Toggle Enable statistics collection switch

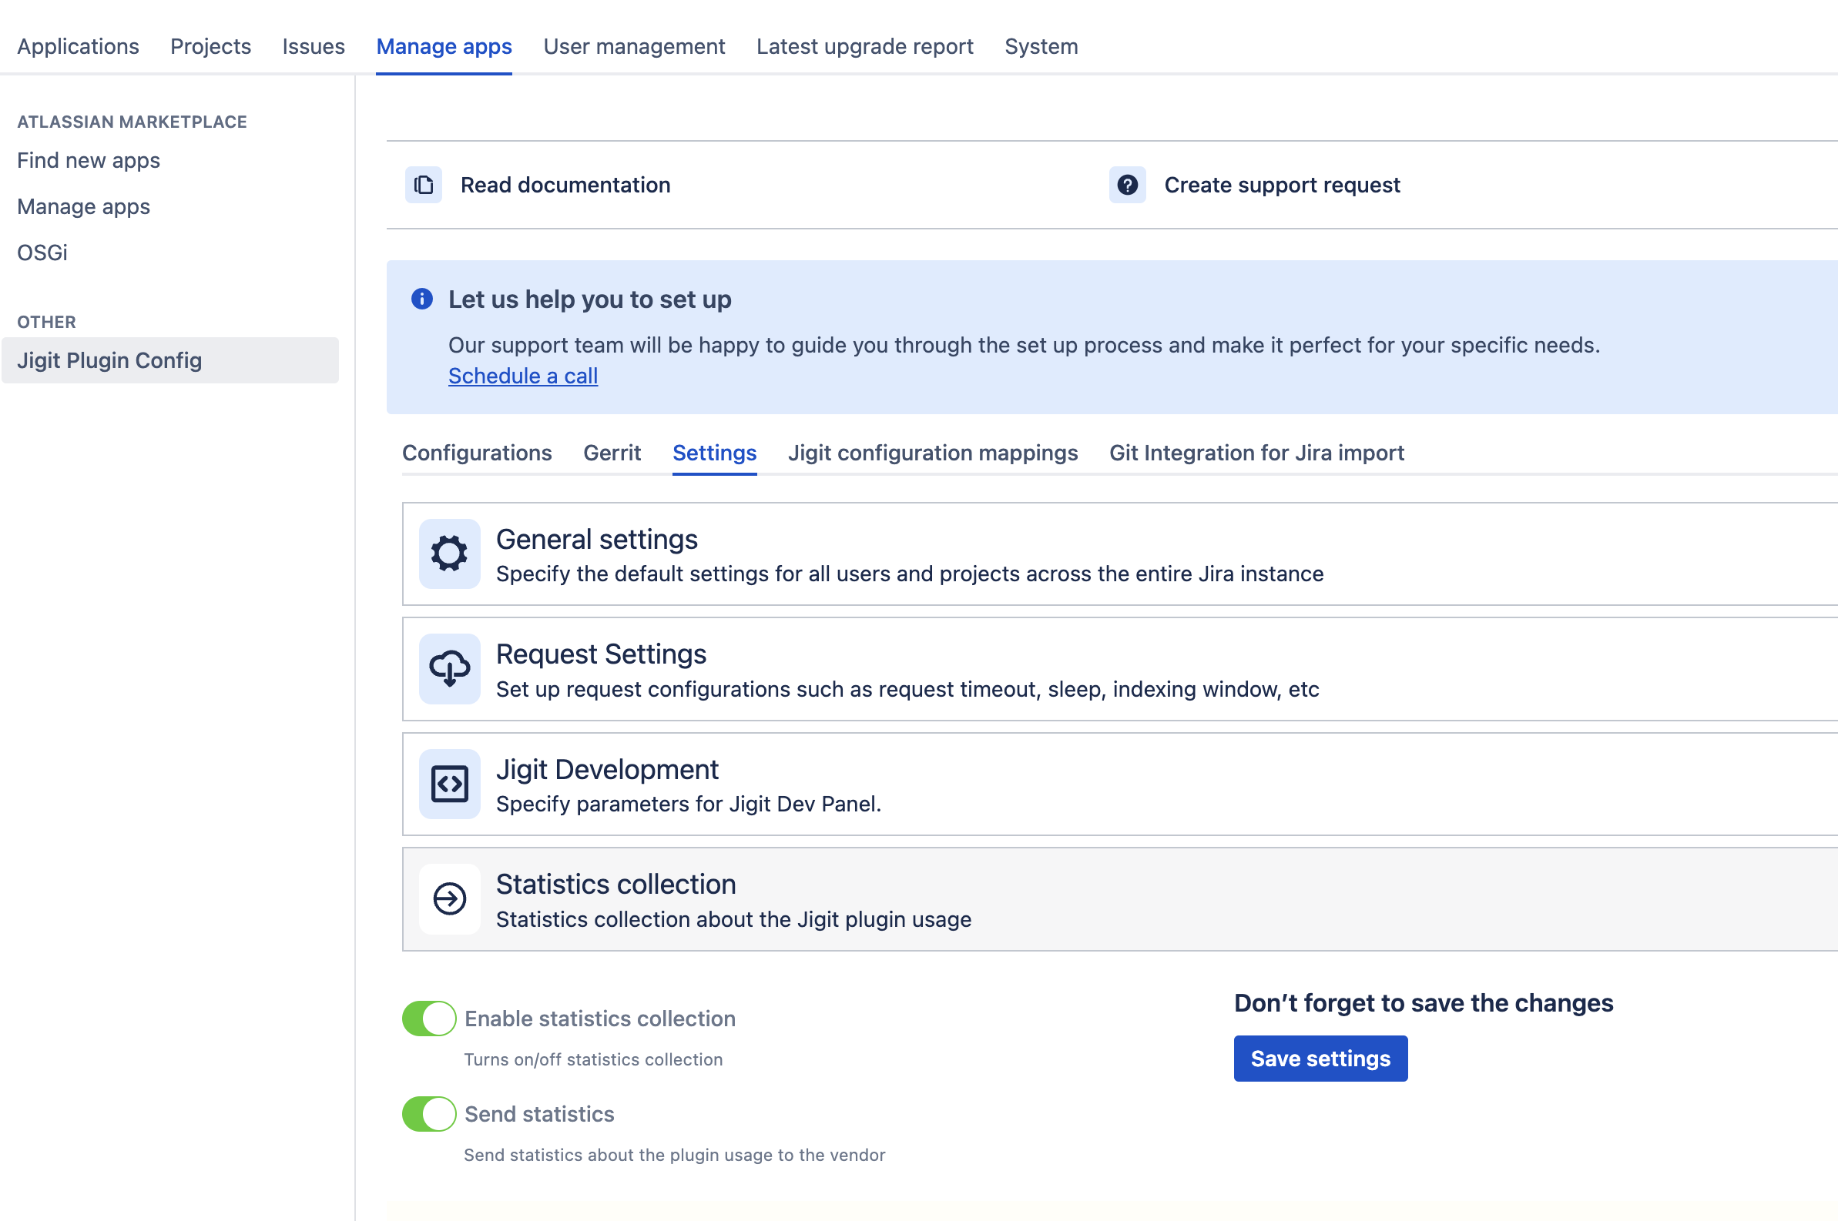(x=428, y=1019)
